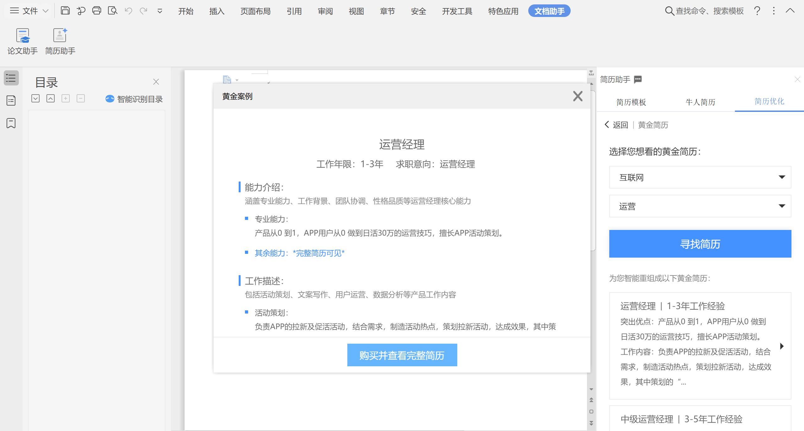The image size is (804, 431).
Task: Open the 简历助手 resume assistant tool
Action: click(60, 40)
